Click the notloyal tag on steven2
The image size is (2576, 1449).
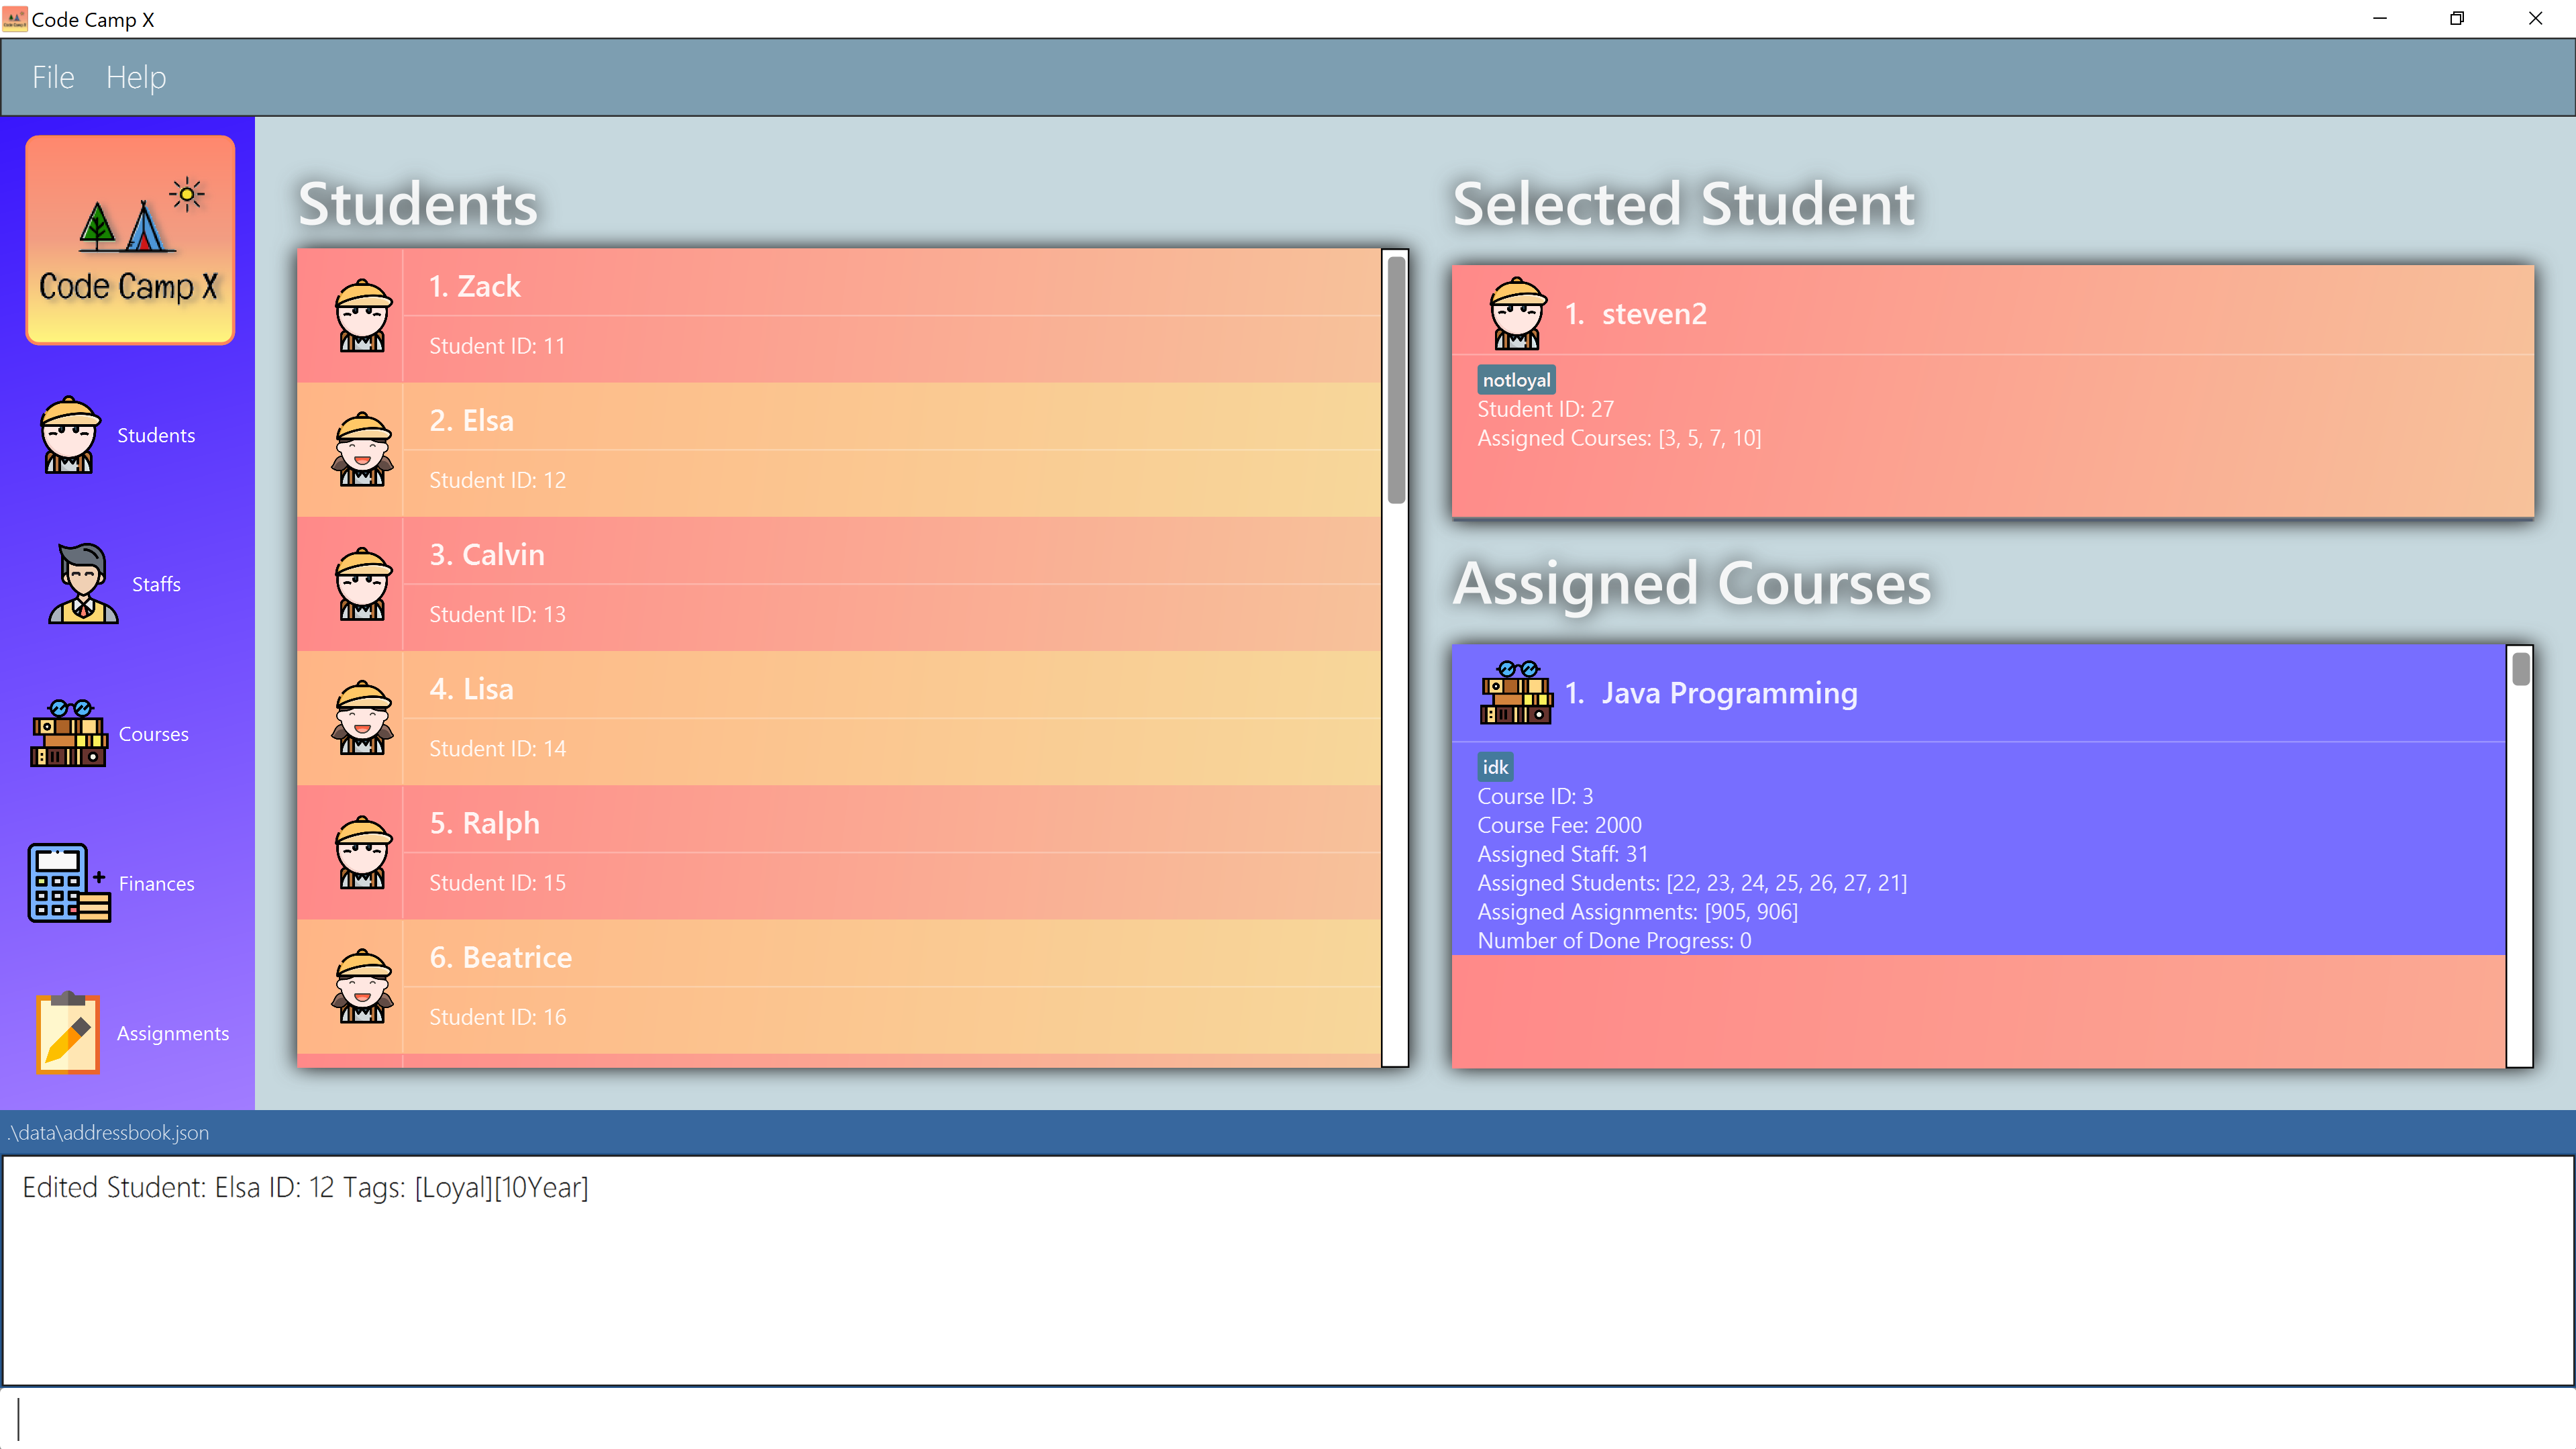pos(1516,380)
